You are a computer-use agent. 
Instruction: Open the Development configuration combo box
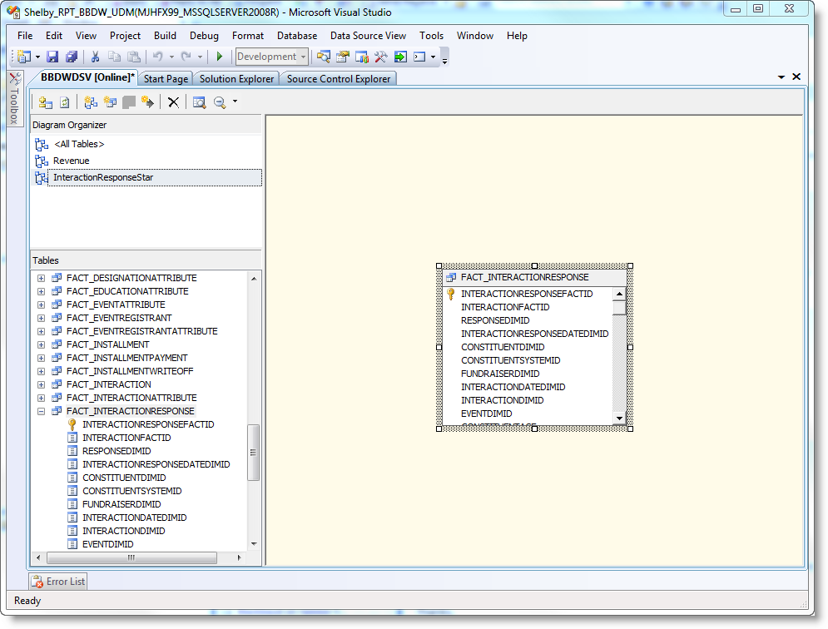click(272, 57)
